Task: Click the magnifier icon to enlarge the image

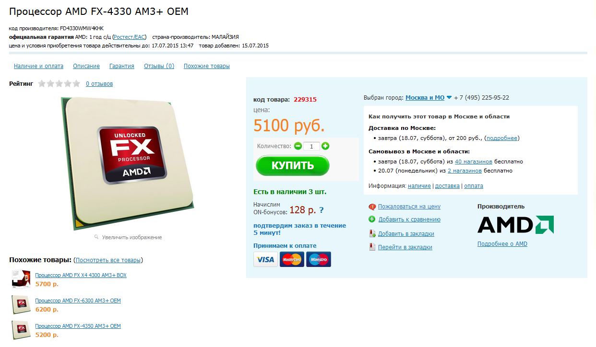Action: point(96,237)
